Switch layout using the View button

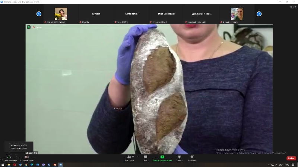coord(293,7)
